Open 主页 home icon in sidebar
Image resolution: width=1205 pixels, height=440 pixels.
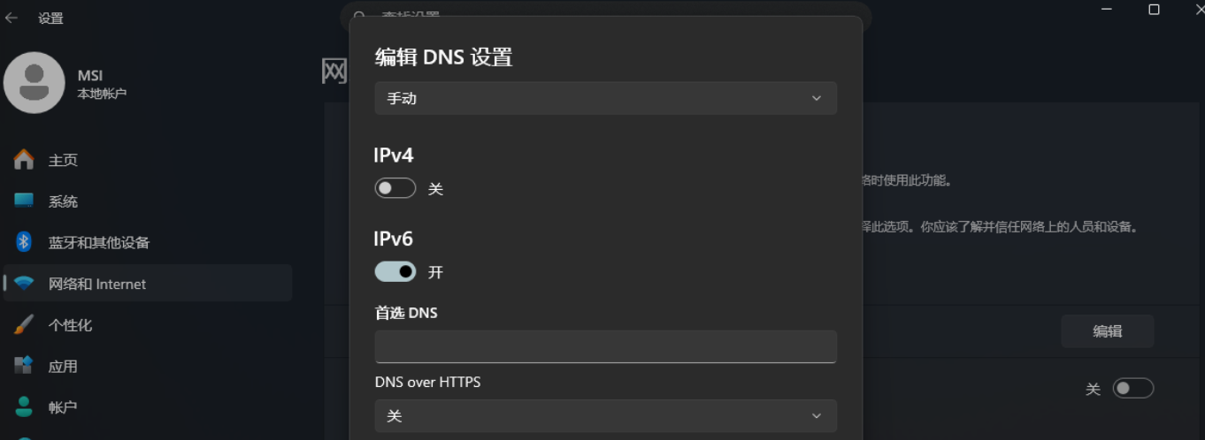tap(24, 160)
